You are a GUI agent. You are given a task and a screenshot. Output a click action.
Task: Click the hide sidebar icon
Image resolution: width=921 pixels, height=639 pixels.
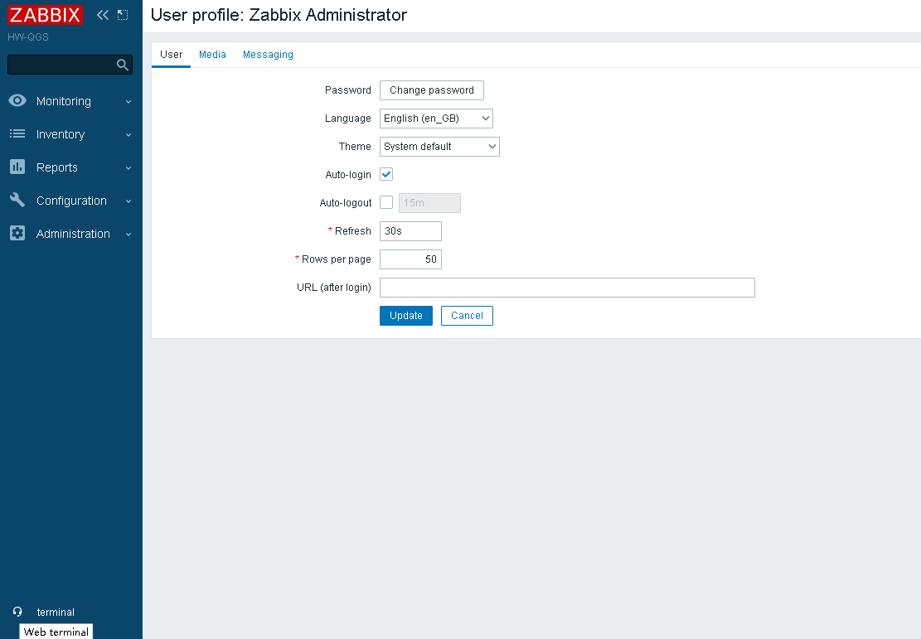tap(123, 15)
